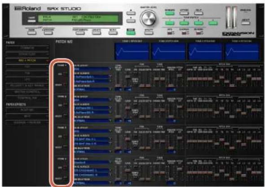The image size is (265, 187).
Task: Toggle the Tone 2 SELECT switch
Action: tap(65, 116)
